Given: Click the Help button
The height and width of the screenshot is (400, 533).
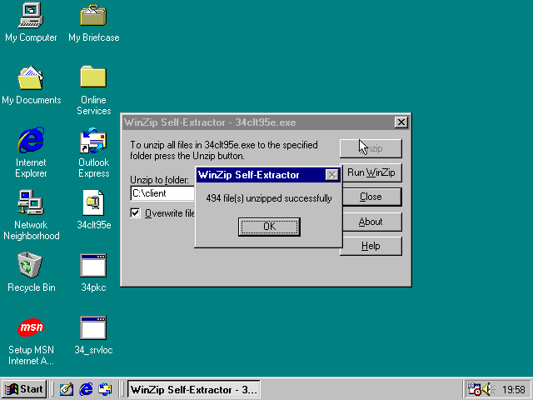Looking at the screenshot, I should (x=371, y=246).
